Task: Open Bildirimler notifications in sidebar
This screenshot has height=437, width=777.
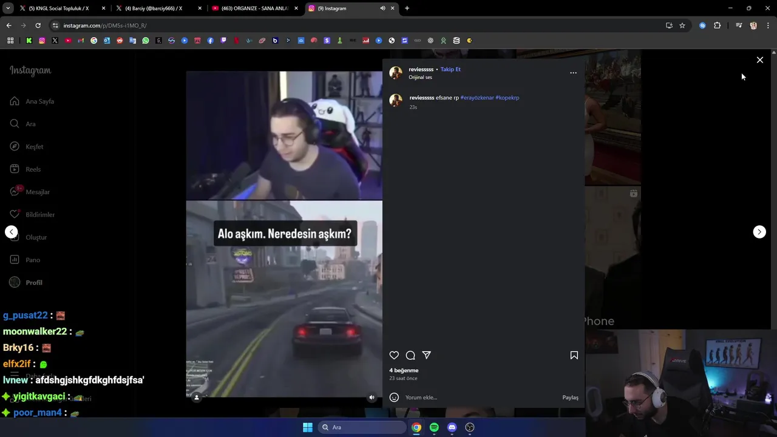Action: coord(33,215)
